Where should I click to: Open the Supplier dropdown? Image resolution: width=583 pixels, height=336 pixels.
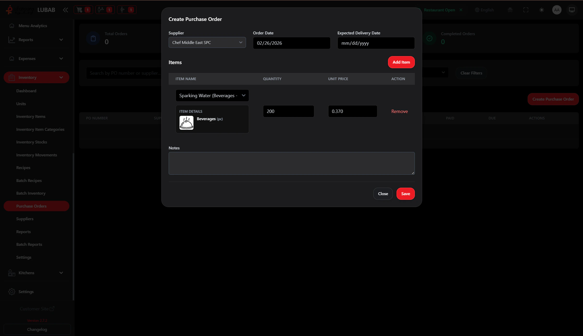[x=207, y=42]
